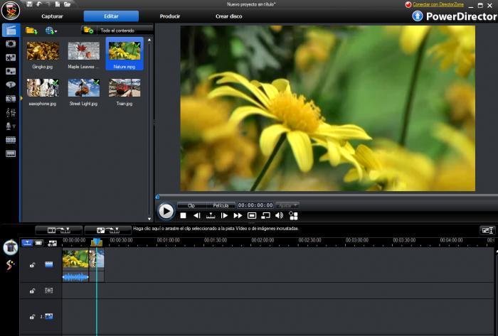Open the Media Room clapperboard icon
This screenshot has height=336, width=498.
point(11,30)
